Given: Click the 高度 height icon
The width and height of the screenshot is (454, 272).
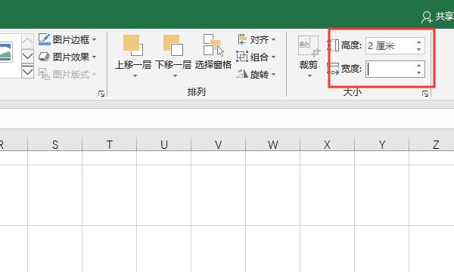Looking at the screenshot, I should (333, 45).
